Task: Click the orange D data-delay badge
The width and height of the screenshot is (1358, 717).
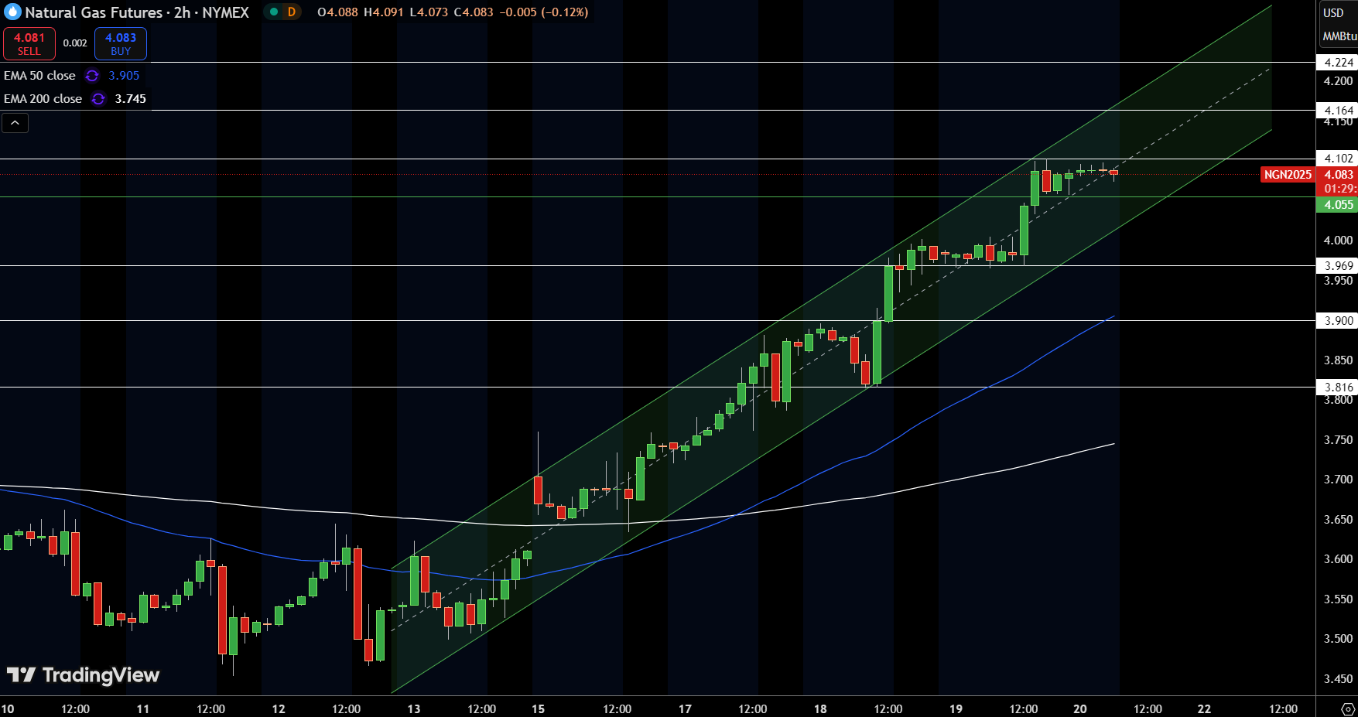Action: pyautogui.click(x=292, y=12)
